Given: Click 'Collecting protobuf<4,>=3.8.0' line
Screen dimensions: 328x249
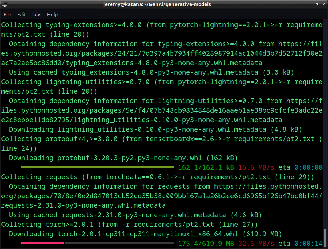Looking at the screenshot, I should click(x=162, y=139).
